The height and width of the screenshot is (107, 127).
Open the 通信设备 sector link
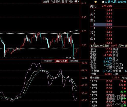tap(94, 78)
